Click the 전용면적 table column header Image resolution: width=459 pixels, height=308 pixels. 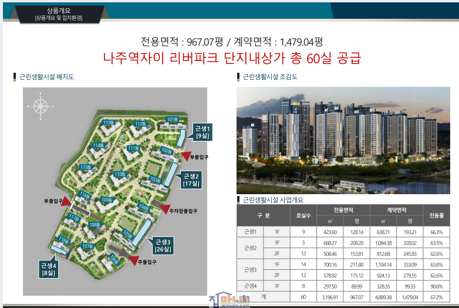pos(343,210)
